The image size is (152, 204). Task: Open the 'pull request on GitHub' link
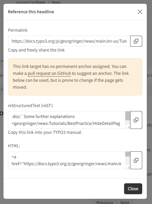(49, 73)
